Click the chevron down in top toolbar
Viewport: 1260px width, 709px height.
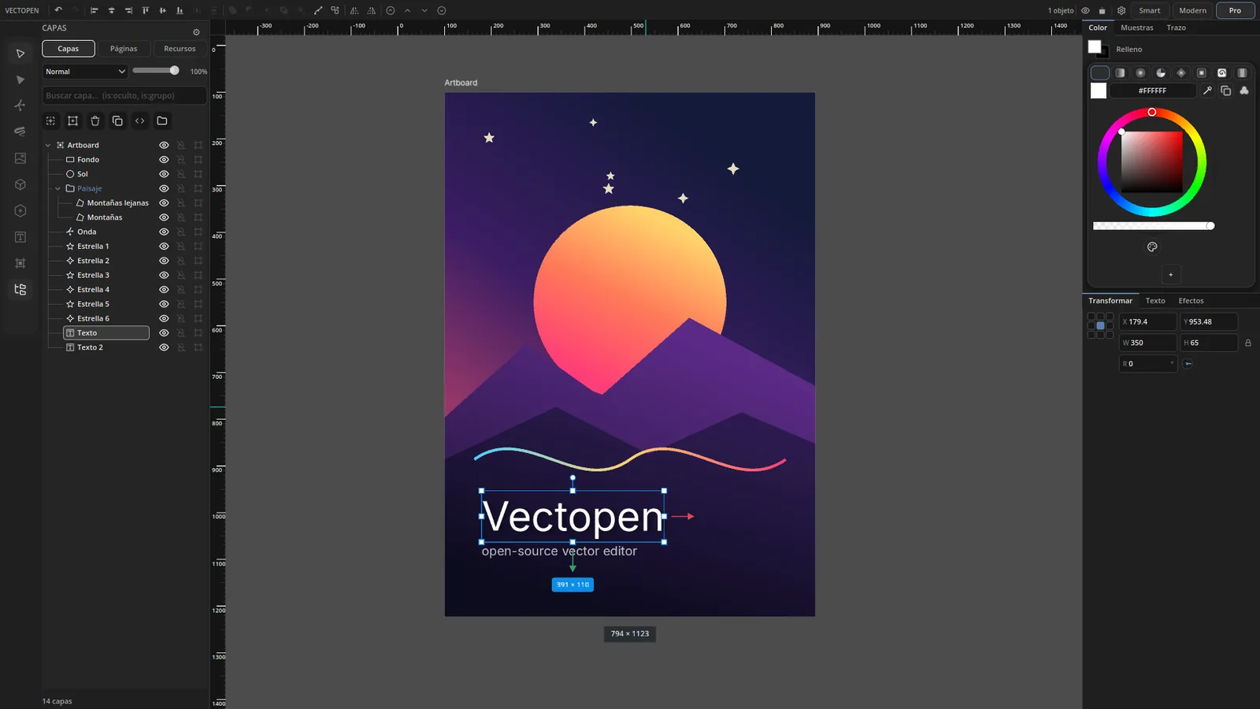tap(424, 10)
